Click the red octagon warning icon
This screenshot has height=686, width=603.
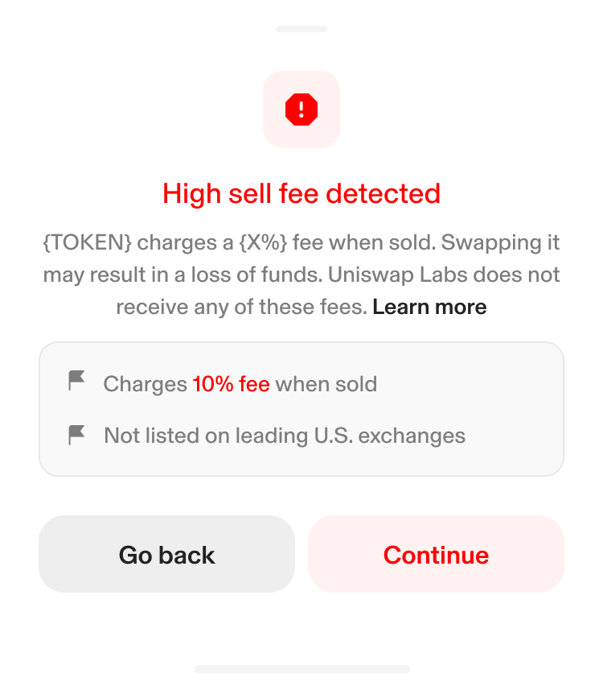[301, 110]
